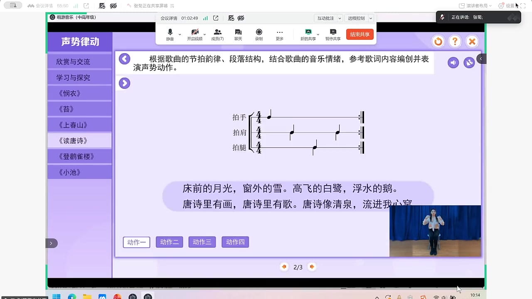Go to next page arrow beside 2/3
The width and height of the screenshot is (532, 299).
click(x=312, y=267)
